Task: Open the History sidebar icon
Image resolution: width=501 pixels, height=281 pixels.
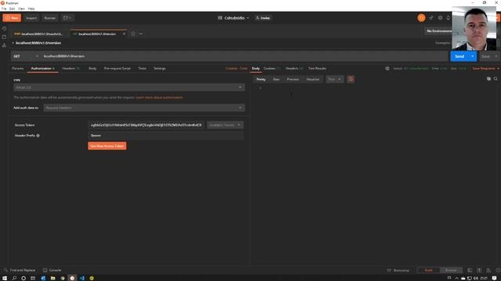Action: [4, 29]
